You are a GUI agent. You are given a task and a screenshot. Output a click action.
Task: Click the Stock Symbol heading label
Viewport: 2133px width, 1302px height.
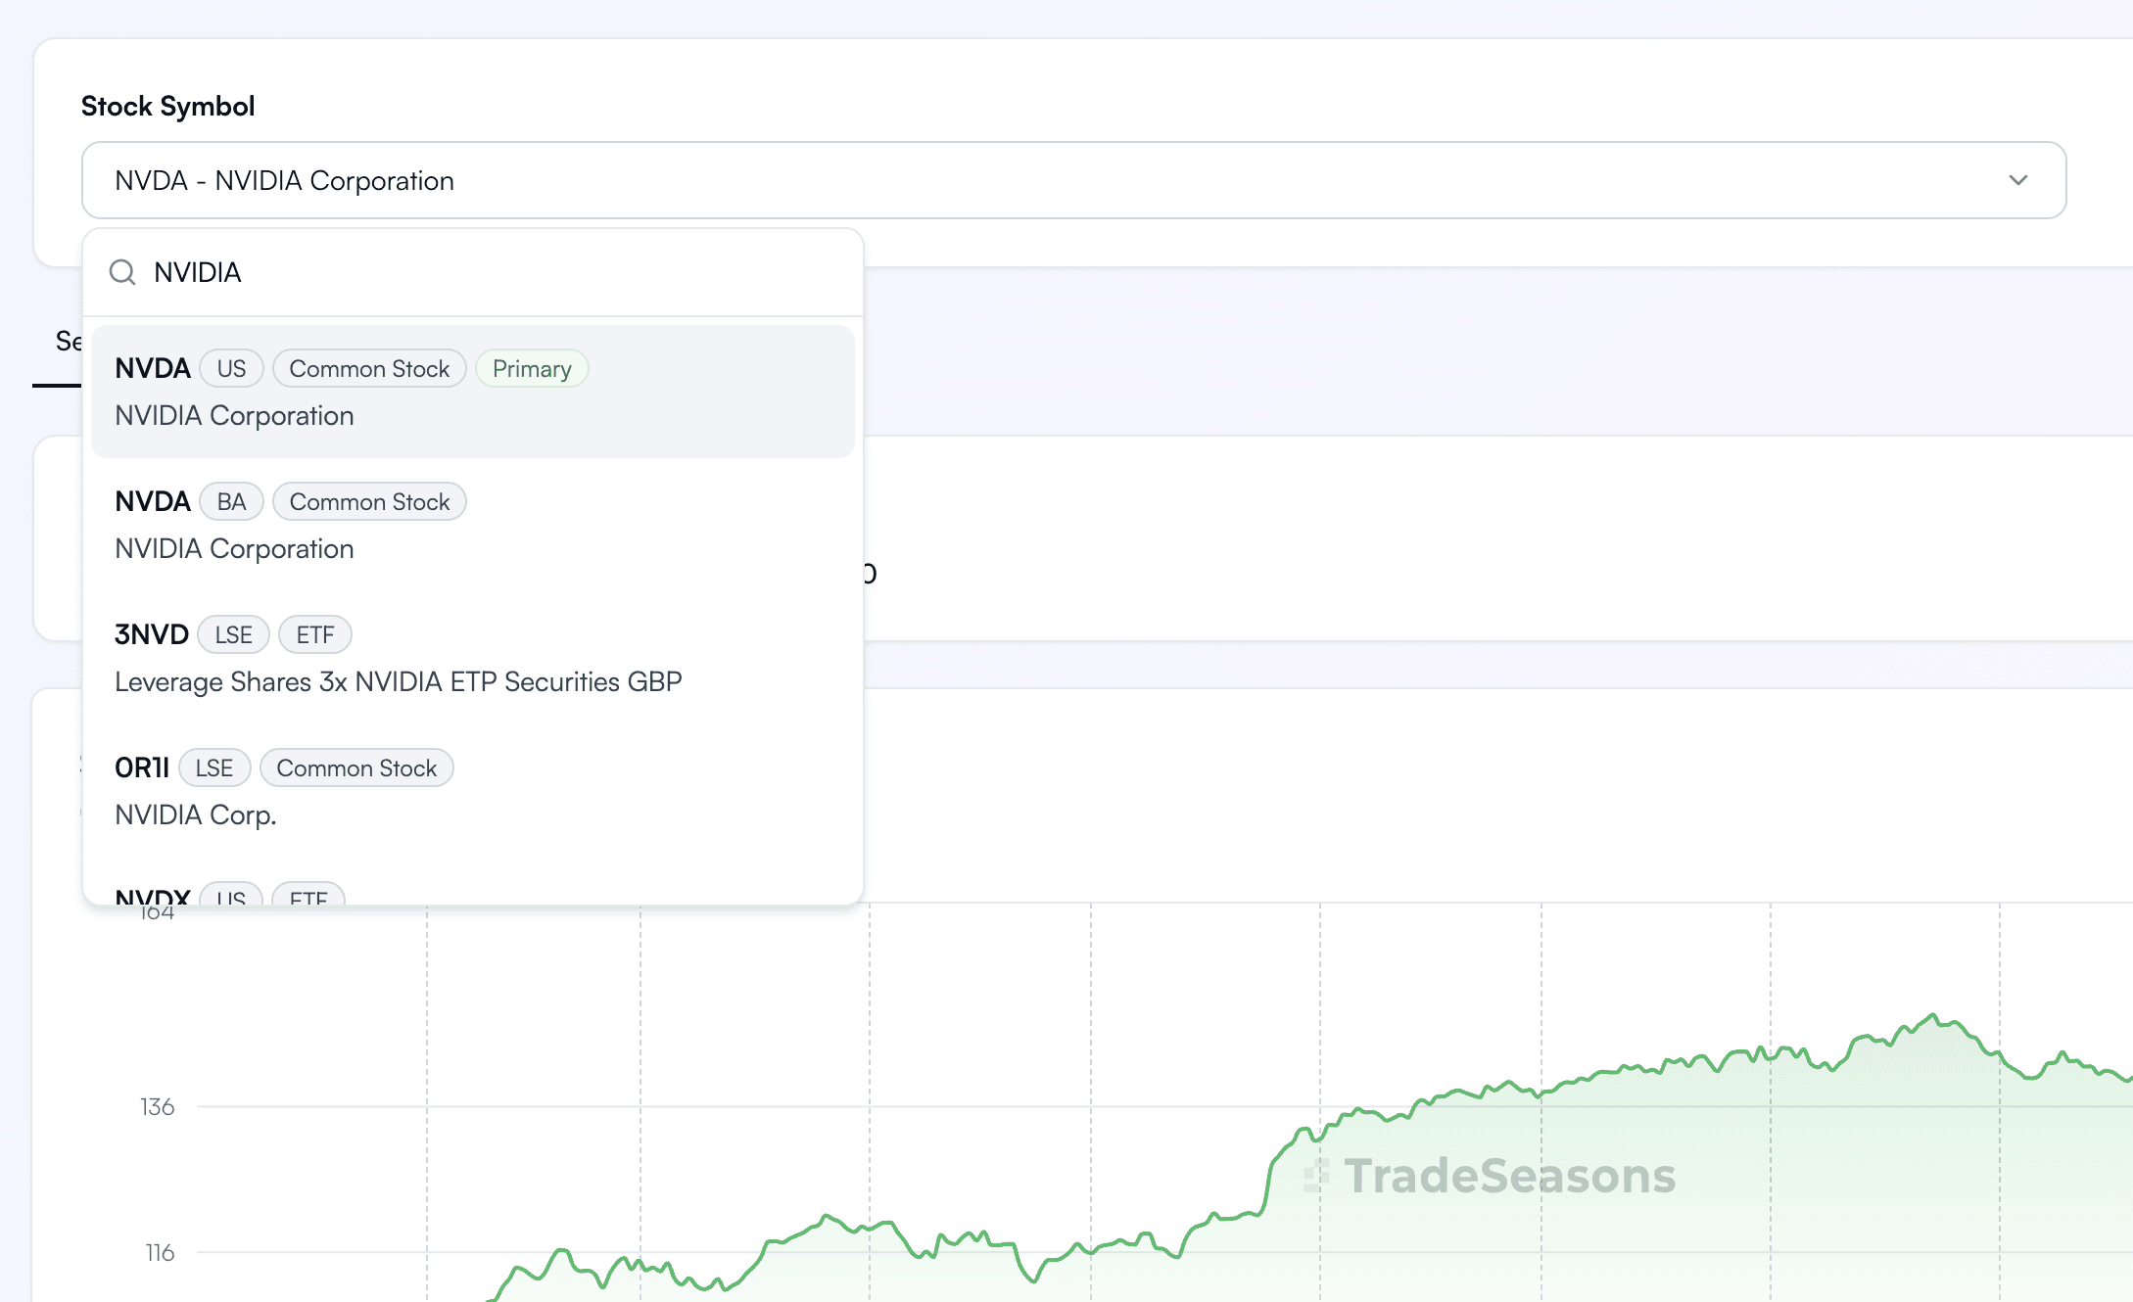pyautogui.click(x=167, y=106)
